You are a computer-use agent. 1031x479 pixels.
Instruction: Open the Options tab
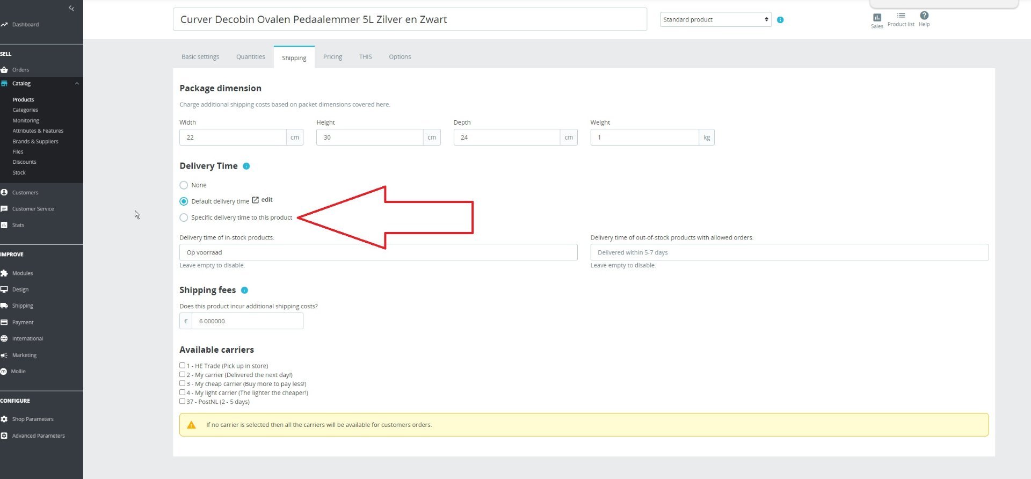pos(400,57)
